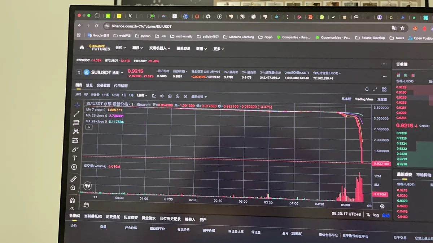The image size is (433, 243).
Task: Open the emoji sticker tool
Action: (x=74, y=167)
